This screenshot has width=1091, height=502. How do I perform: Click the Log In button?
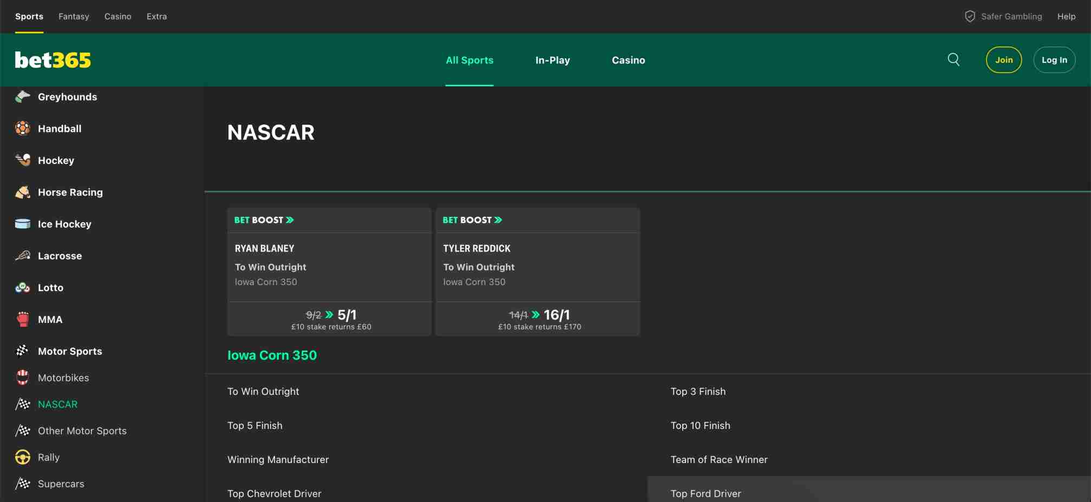(1054, 60)
